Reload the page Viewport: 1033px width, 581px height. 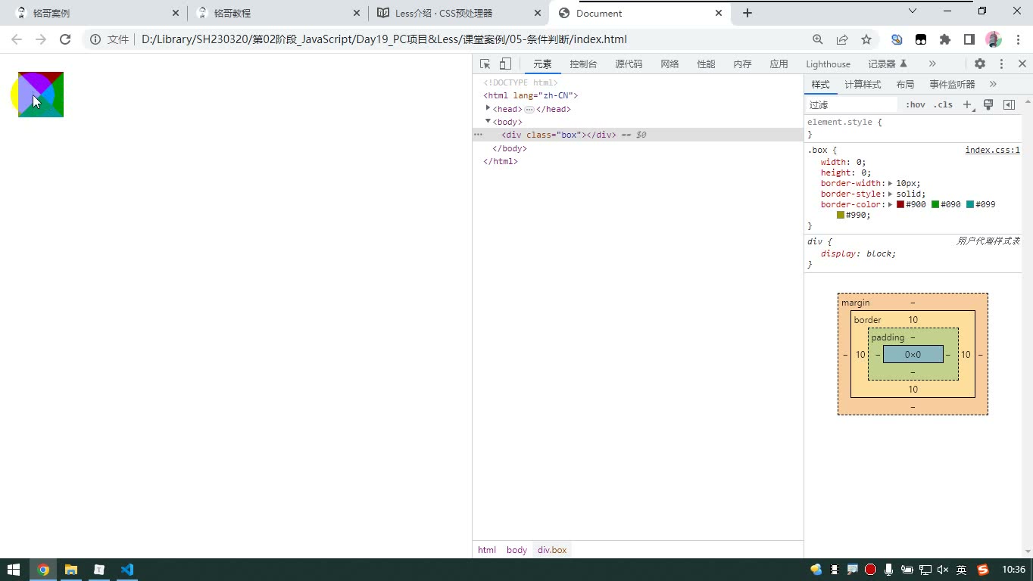[x=65, y=39]
